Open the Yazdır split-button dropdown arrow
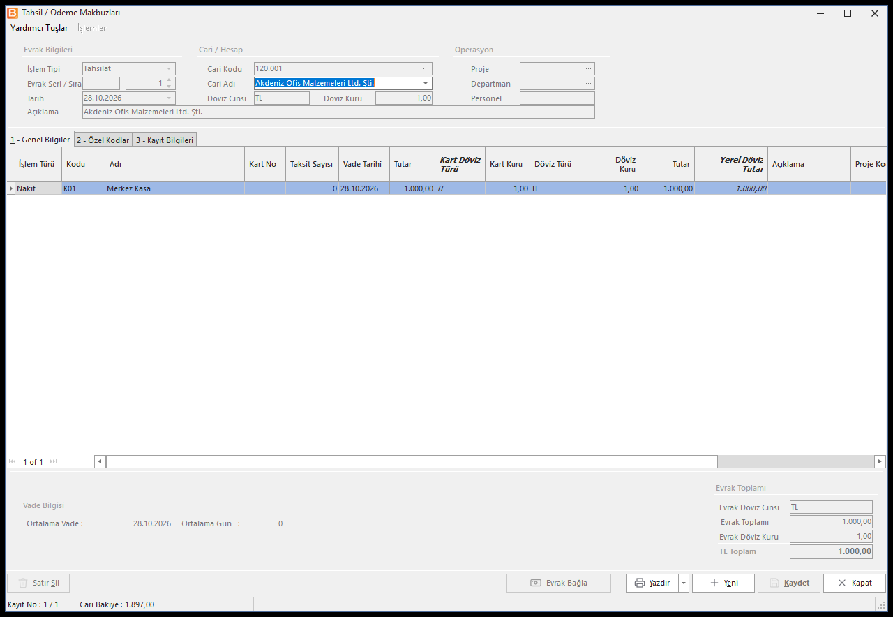This screenshot has width=893, height=617. [684, 583]
